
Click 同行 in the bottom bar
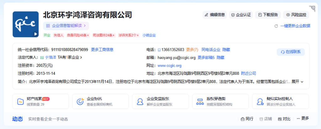pyautogui.click(x=247, y=119)
